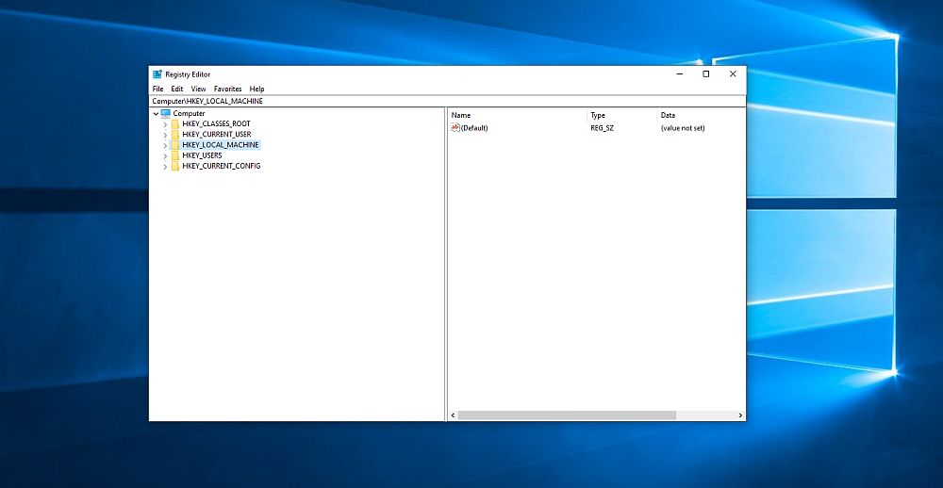Select the HKEY_CURRENT_CONFIG key label
This screenshot has height=488, width=943.
(222, 166)
